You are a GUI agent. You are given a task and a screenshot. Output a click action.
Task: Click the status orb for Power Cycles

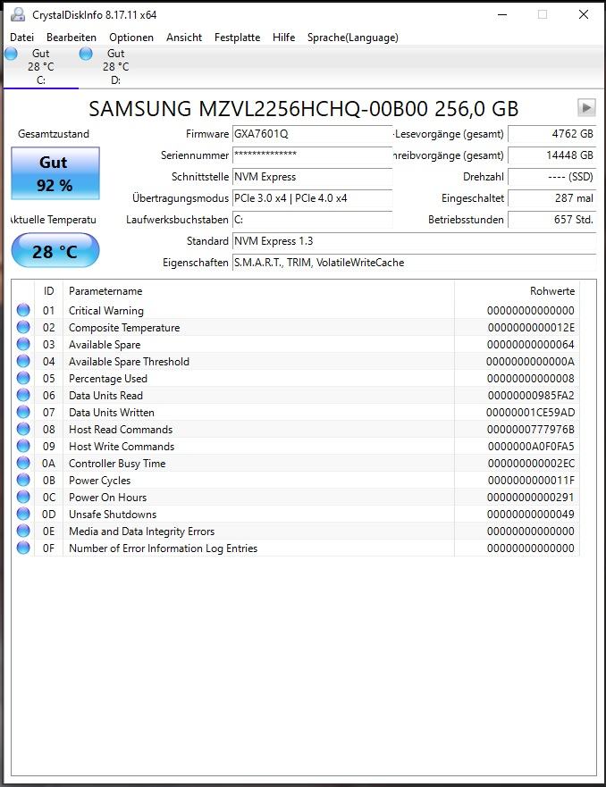23,480
